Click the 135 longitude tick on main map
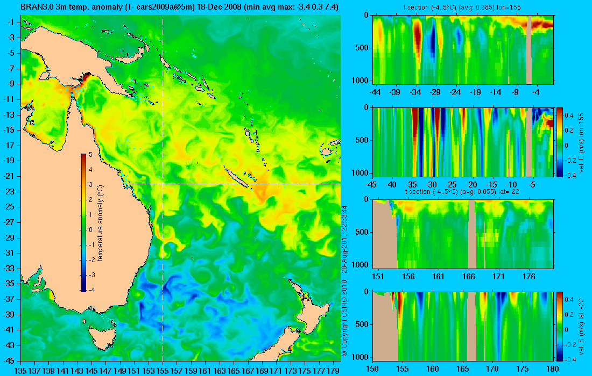The image size is (592, 376). [20, 371]
